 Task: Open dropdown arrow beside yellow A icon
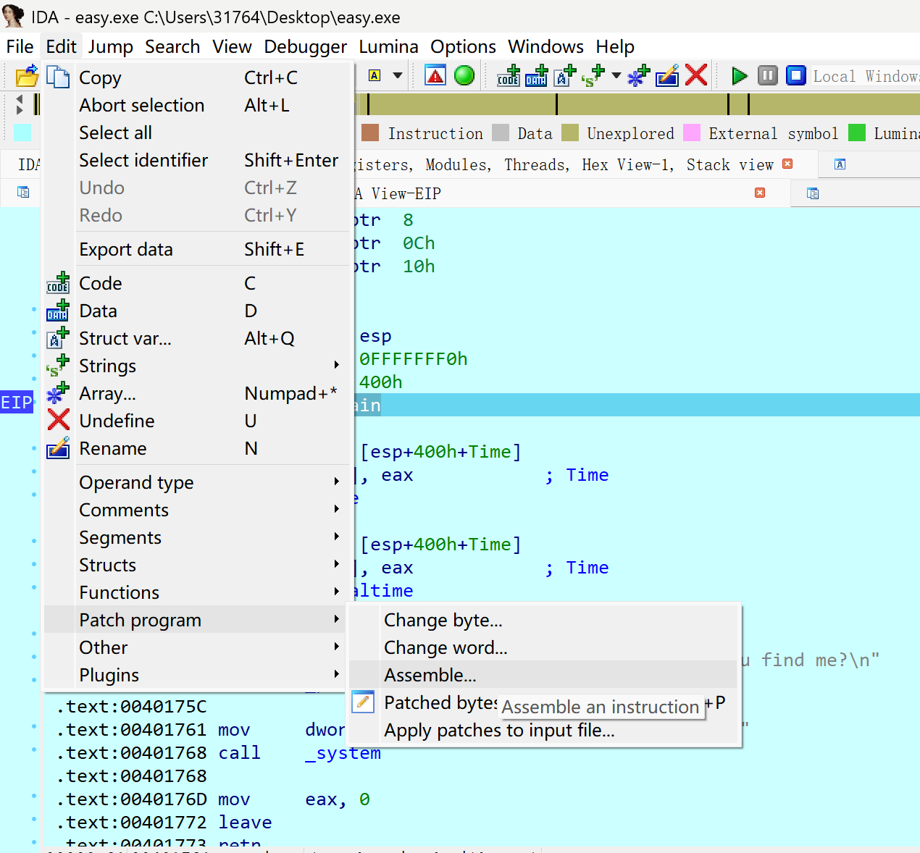[398, 75]
